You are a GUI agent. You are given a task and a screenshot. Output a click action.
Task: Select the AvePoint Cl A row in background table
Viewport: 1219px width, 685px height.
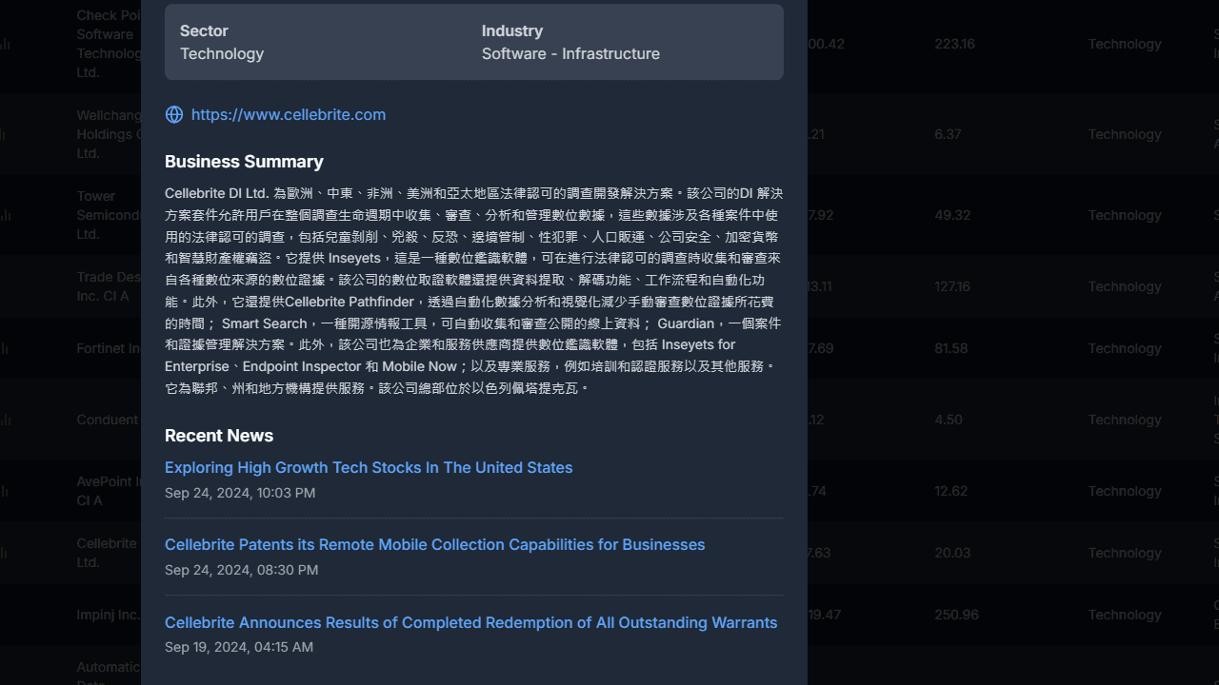coord(609,491)
